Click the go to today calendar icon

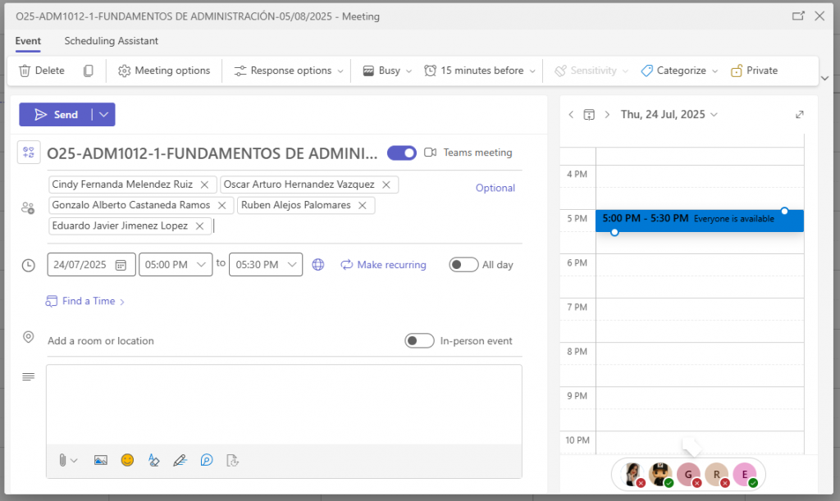pyautogui.click(x=589, y=115)
